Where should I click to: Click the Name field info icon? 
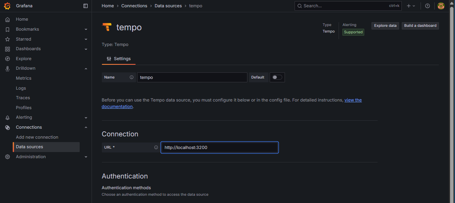point(131,77)
